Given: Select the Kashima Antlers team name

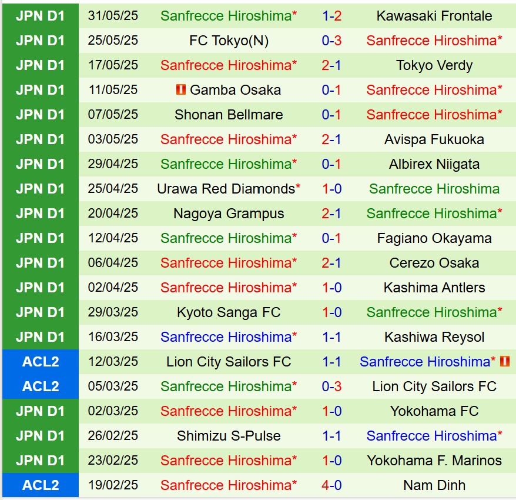Looking at the screenshot, I should click(x=434, y=288).
